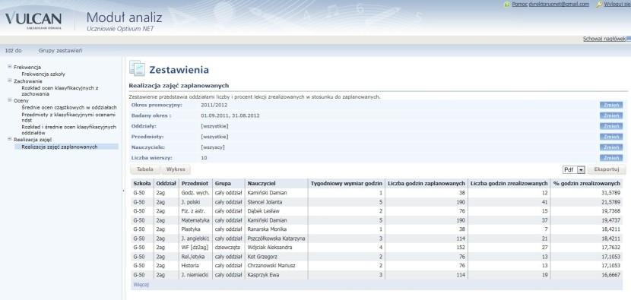Click Zmień for Liczba wierszy
Image resolution: width=631 pixels, height=300 pixels.
611,158
